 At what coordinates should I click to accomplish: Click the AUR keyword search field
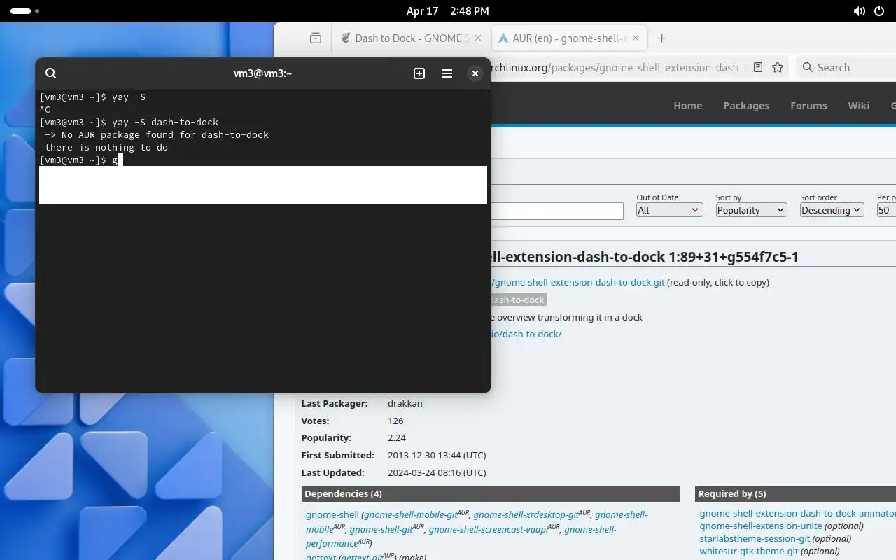(557, 211)
